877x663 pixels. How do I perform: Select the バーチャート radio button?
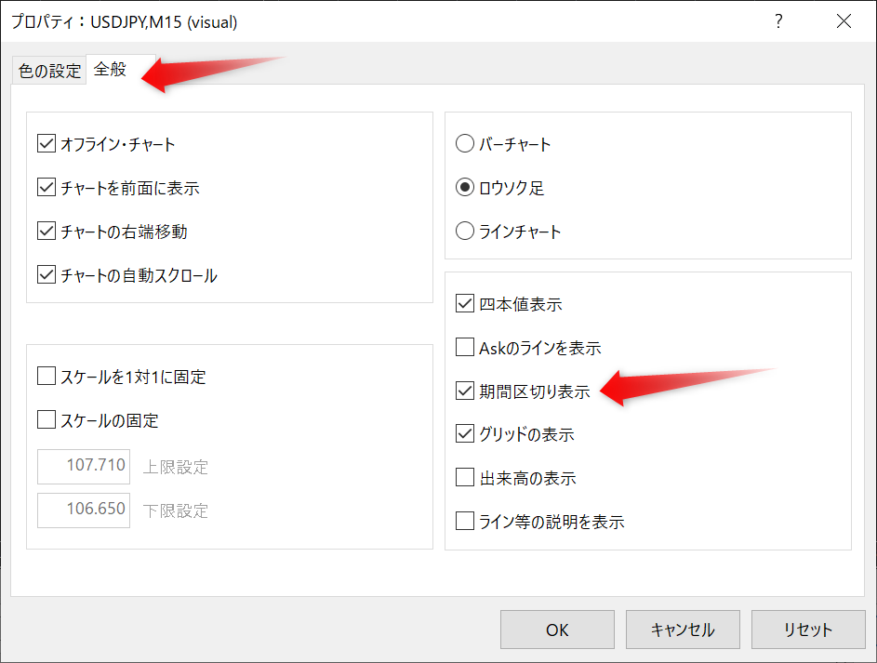(x=465, y=144)
